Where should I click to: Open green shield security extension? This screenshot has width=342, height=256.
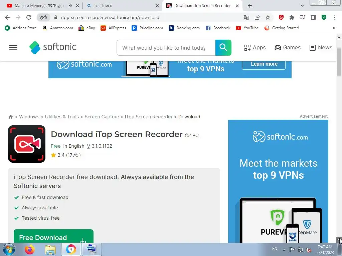[324, 17]
